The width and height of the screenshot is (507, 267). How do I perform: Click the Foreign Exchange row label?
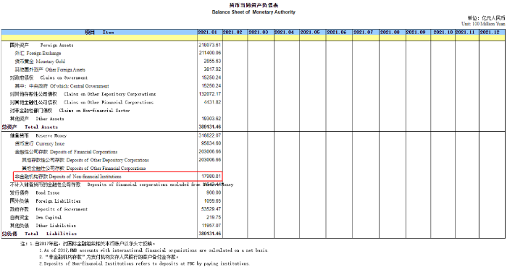(38, 54)
